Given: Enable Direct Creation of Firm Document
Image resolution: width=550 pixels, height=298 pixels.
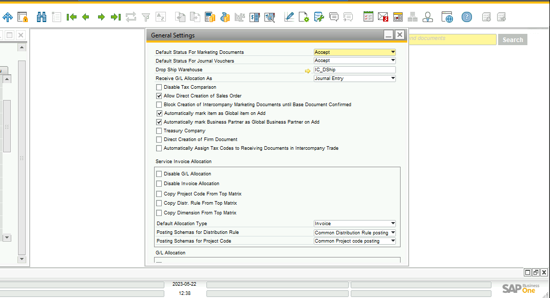Looking at the screenshot, I should tap(159, 140).
